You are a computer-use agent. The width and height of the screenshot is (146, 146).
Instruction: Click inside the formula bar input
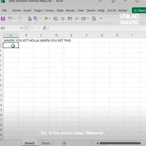tap(97, 28)
